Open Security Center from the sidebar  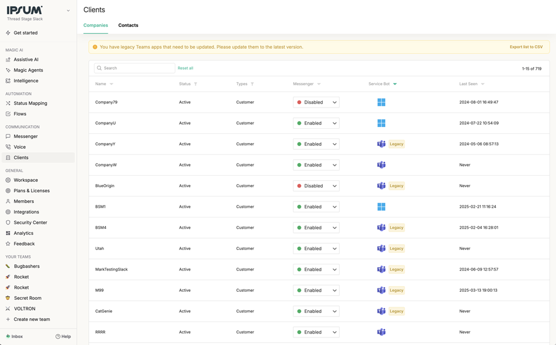pos(30,223)
